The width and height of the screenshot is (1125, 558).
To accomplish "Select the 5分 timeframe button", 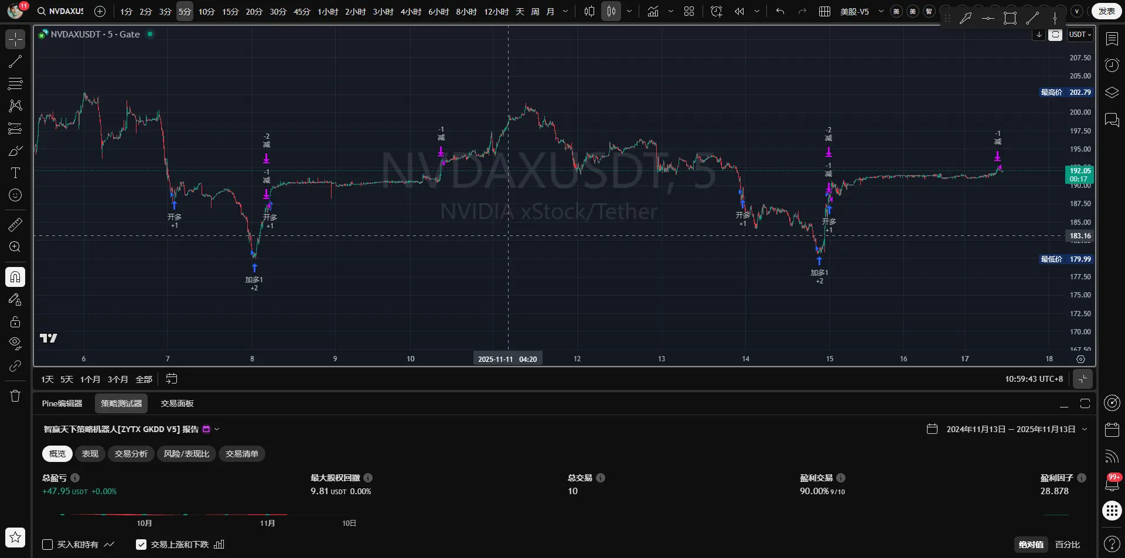I will coord(185,11).
